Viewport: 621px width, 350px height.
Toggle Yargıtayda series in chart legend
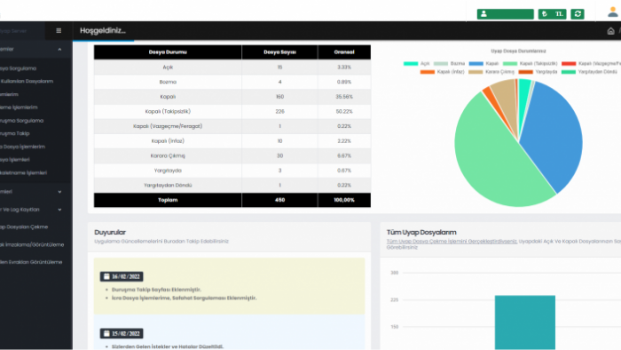[538, 72]
